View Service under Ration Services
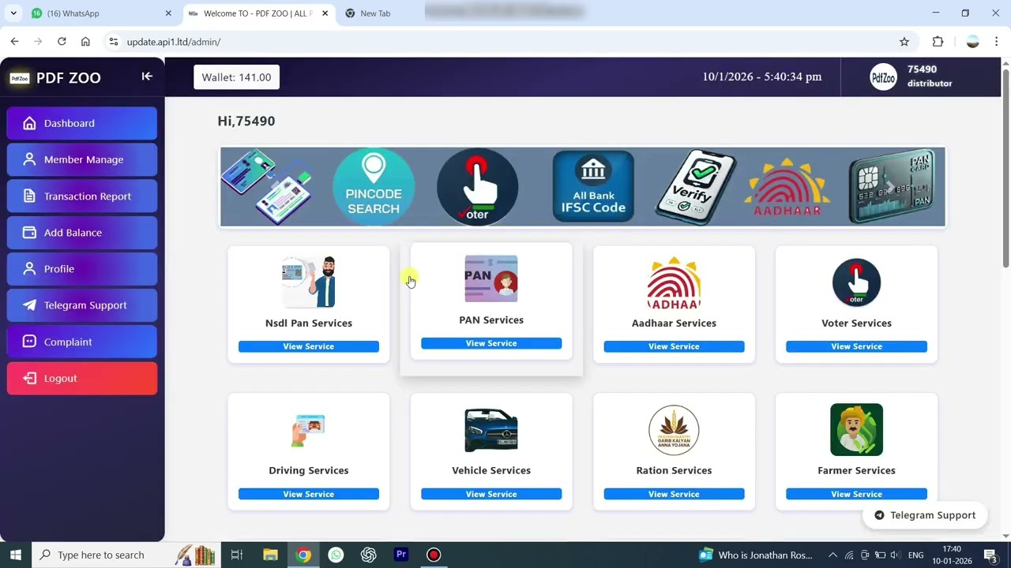1011x568 pixels. 674,494
